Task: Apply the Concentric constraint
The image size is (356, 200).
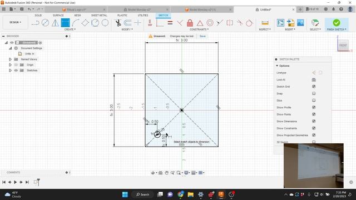Action: click(210, 23)
